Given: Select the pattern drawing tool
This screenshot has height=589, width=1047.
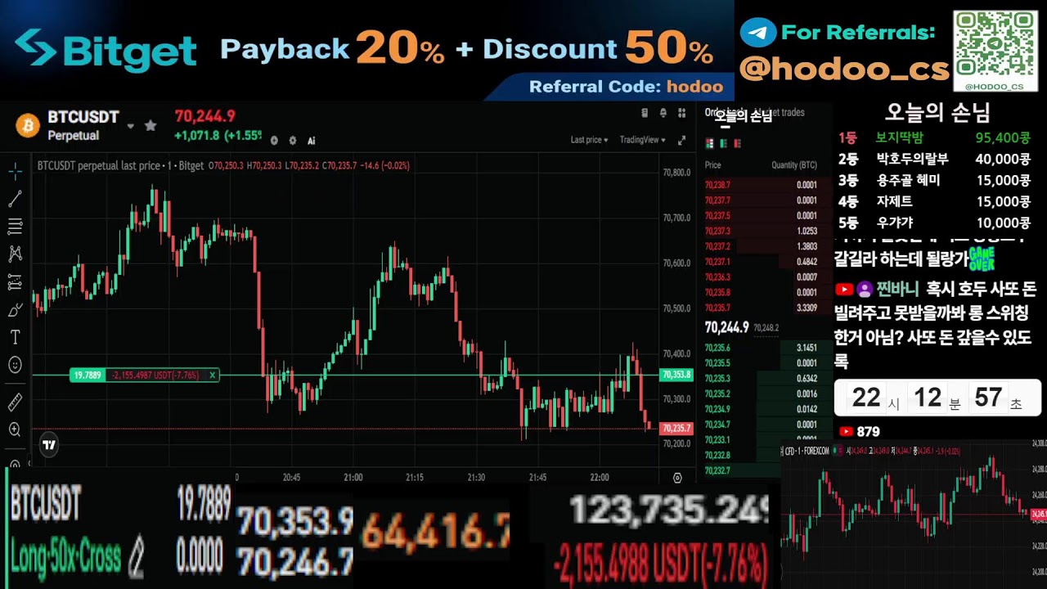Looking at the screenshot, I should click(15, 254).
